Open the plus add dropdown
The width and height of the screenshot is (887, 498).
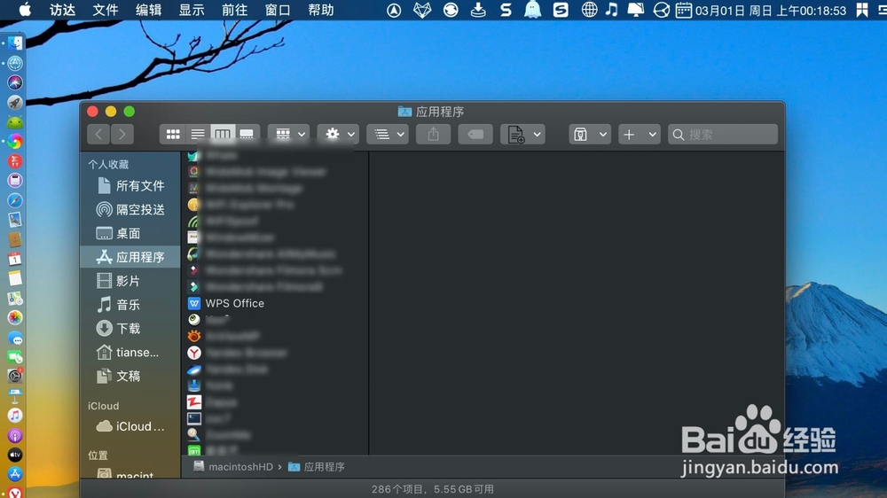click(640, 135)
